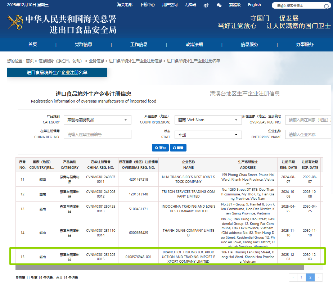Screen dimensions: 333x285
Task: Click the horizontal table scrollbar
Action: 159,267
